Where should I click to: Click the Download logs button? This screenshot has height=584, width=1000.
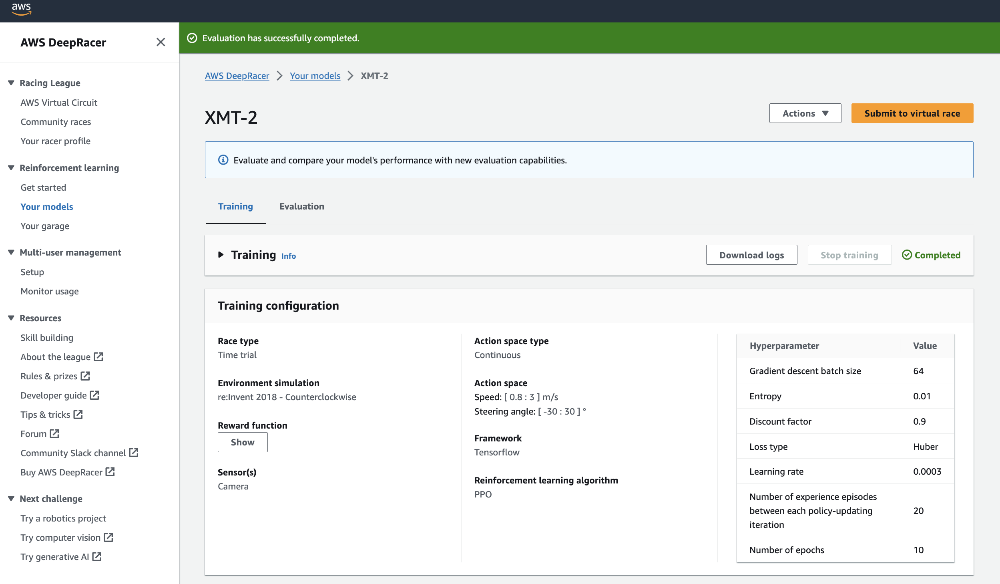point(751,255)
